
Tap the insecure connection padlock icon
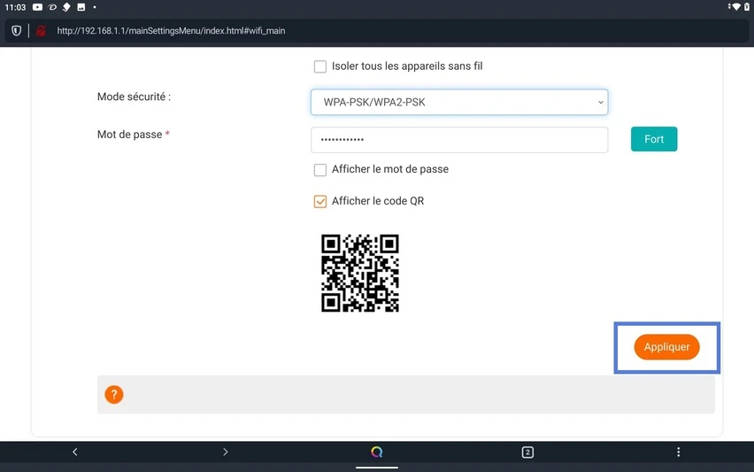41,31
